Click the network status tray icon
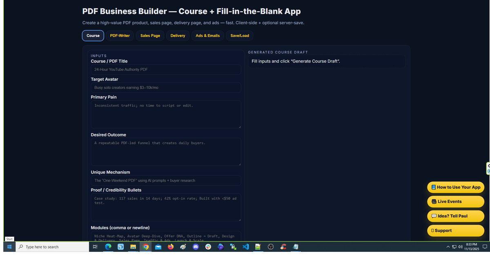This screenshot has height=275, width=490. click(x=454, y=247)
